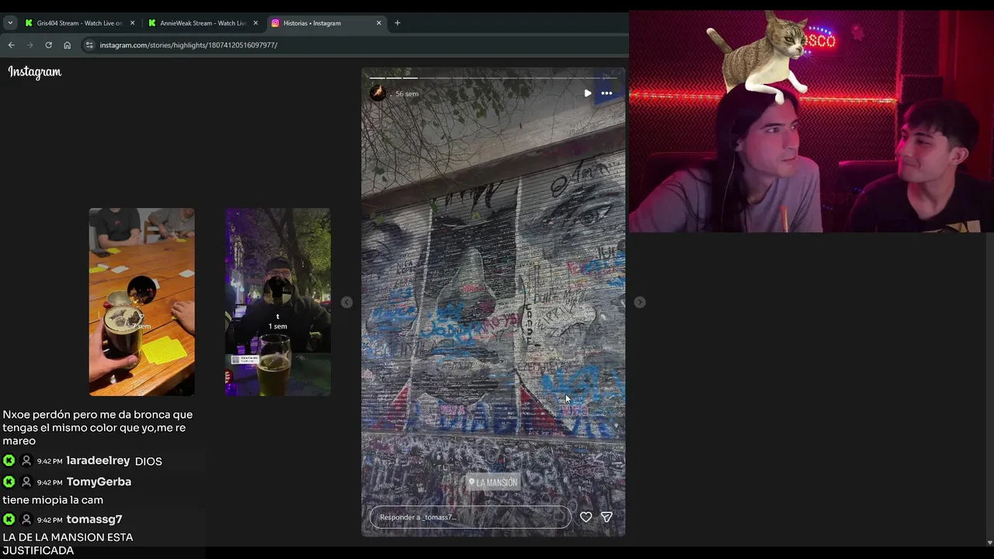Screen dimensions: 994x559
Task: Expand the tab search dropdown
Action: tap(10, 23)
